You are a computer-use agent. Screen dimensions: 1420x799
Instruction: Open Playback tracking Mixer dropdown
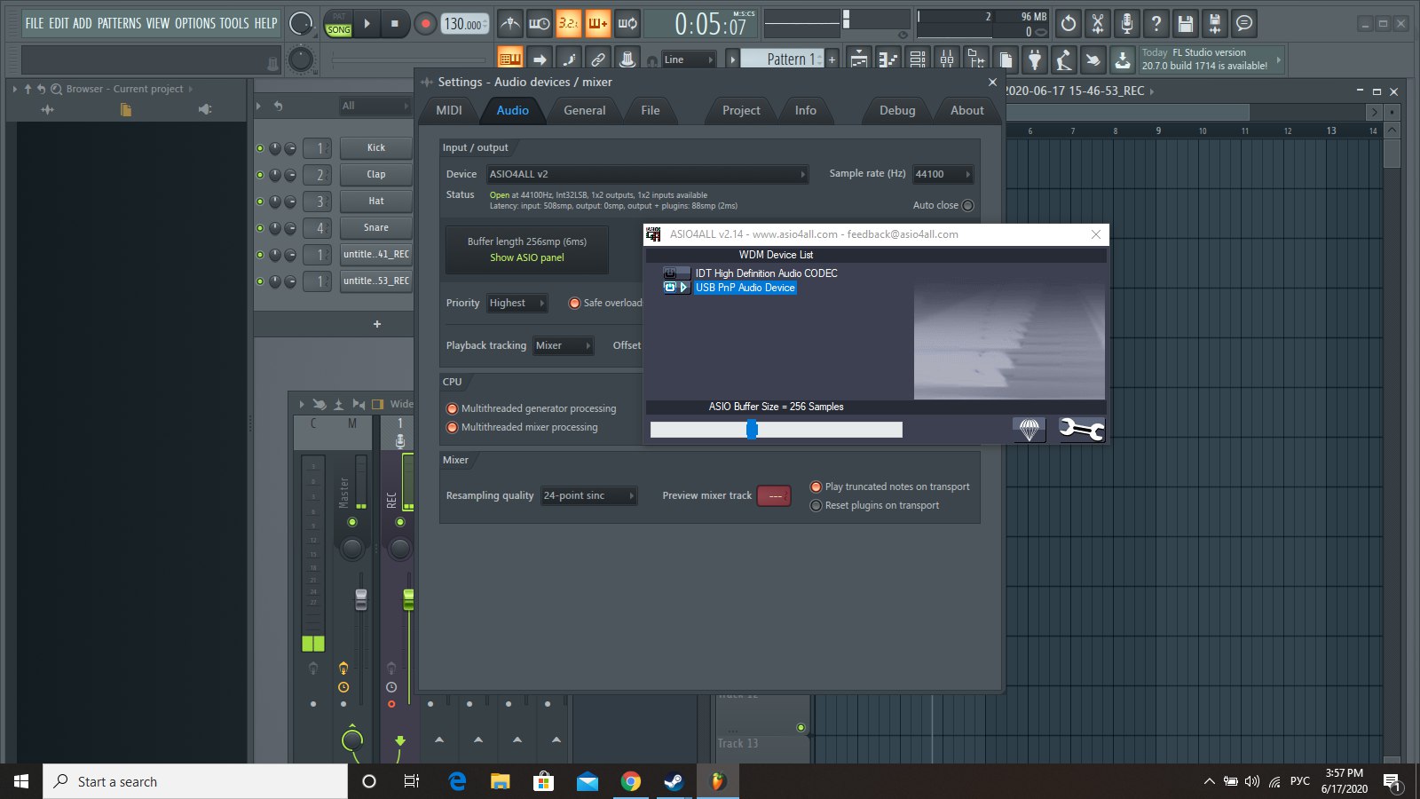(564, 345)
